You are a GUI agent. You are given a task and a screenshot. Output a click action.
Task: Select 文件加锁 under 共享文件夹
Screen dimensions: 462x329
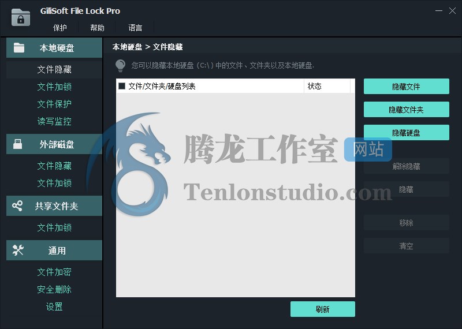[x=54, y=227]
